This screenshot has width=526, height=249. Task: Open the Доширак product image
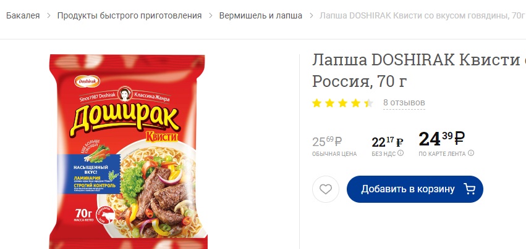[128, 151]
